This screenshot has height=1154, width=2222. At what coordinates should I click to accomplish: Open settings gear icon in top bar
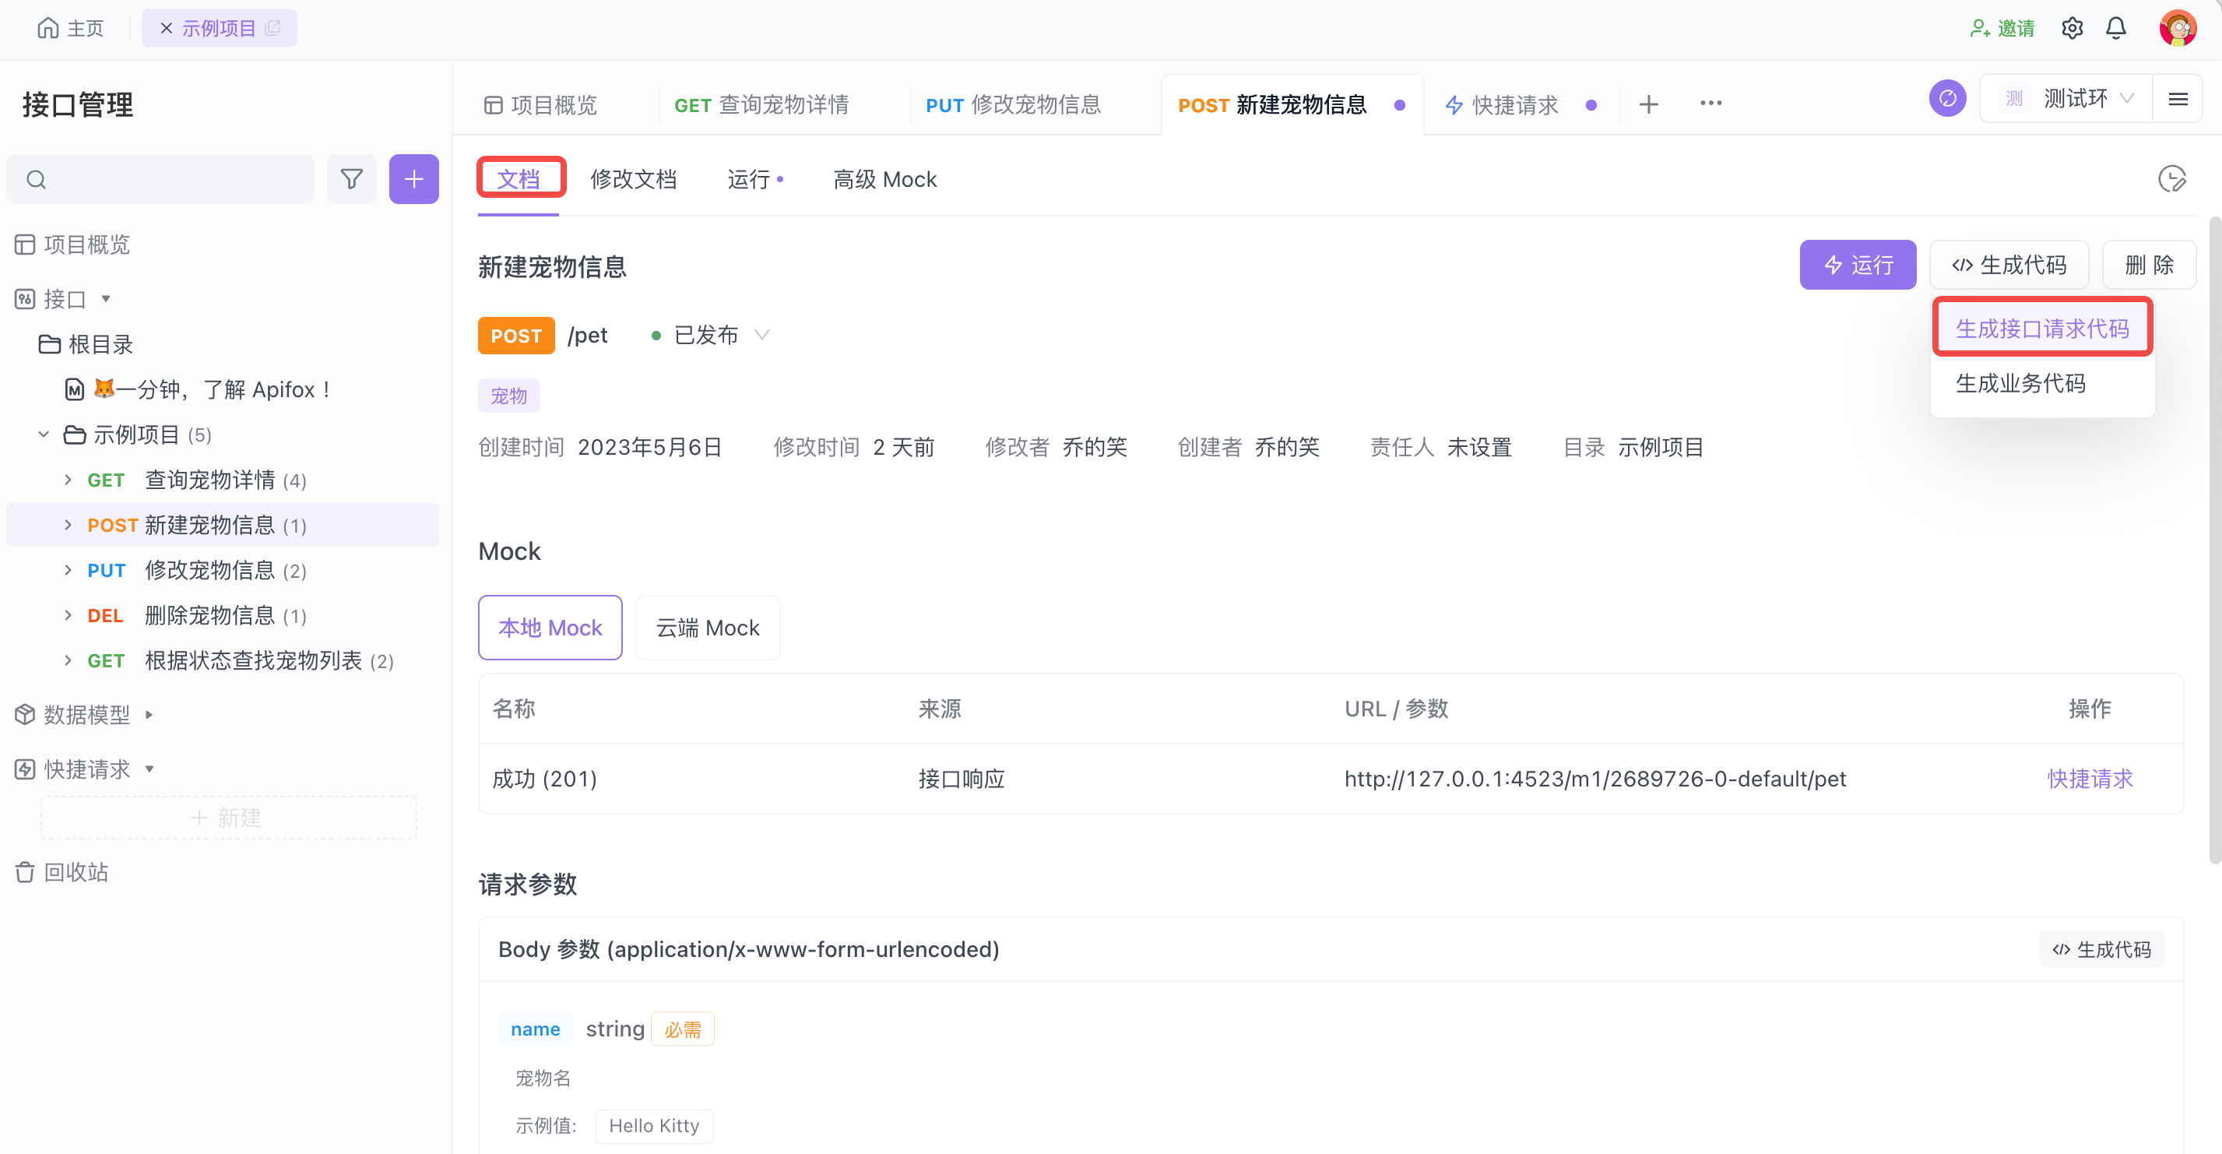[2072, 29]
